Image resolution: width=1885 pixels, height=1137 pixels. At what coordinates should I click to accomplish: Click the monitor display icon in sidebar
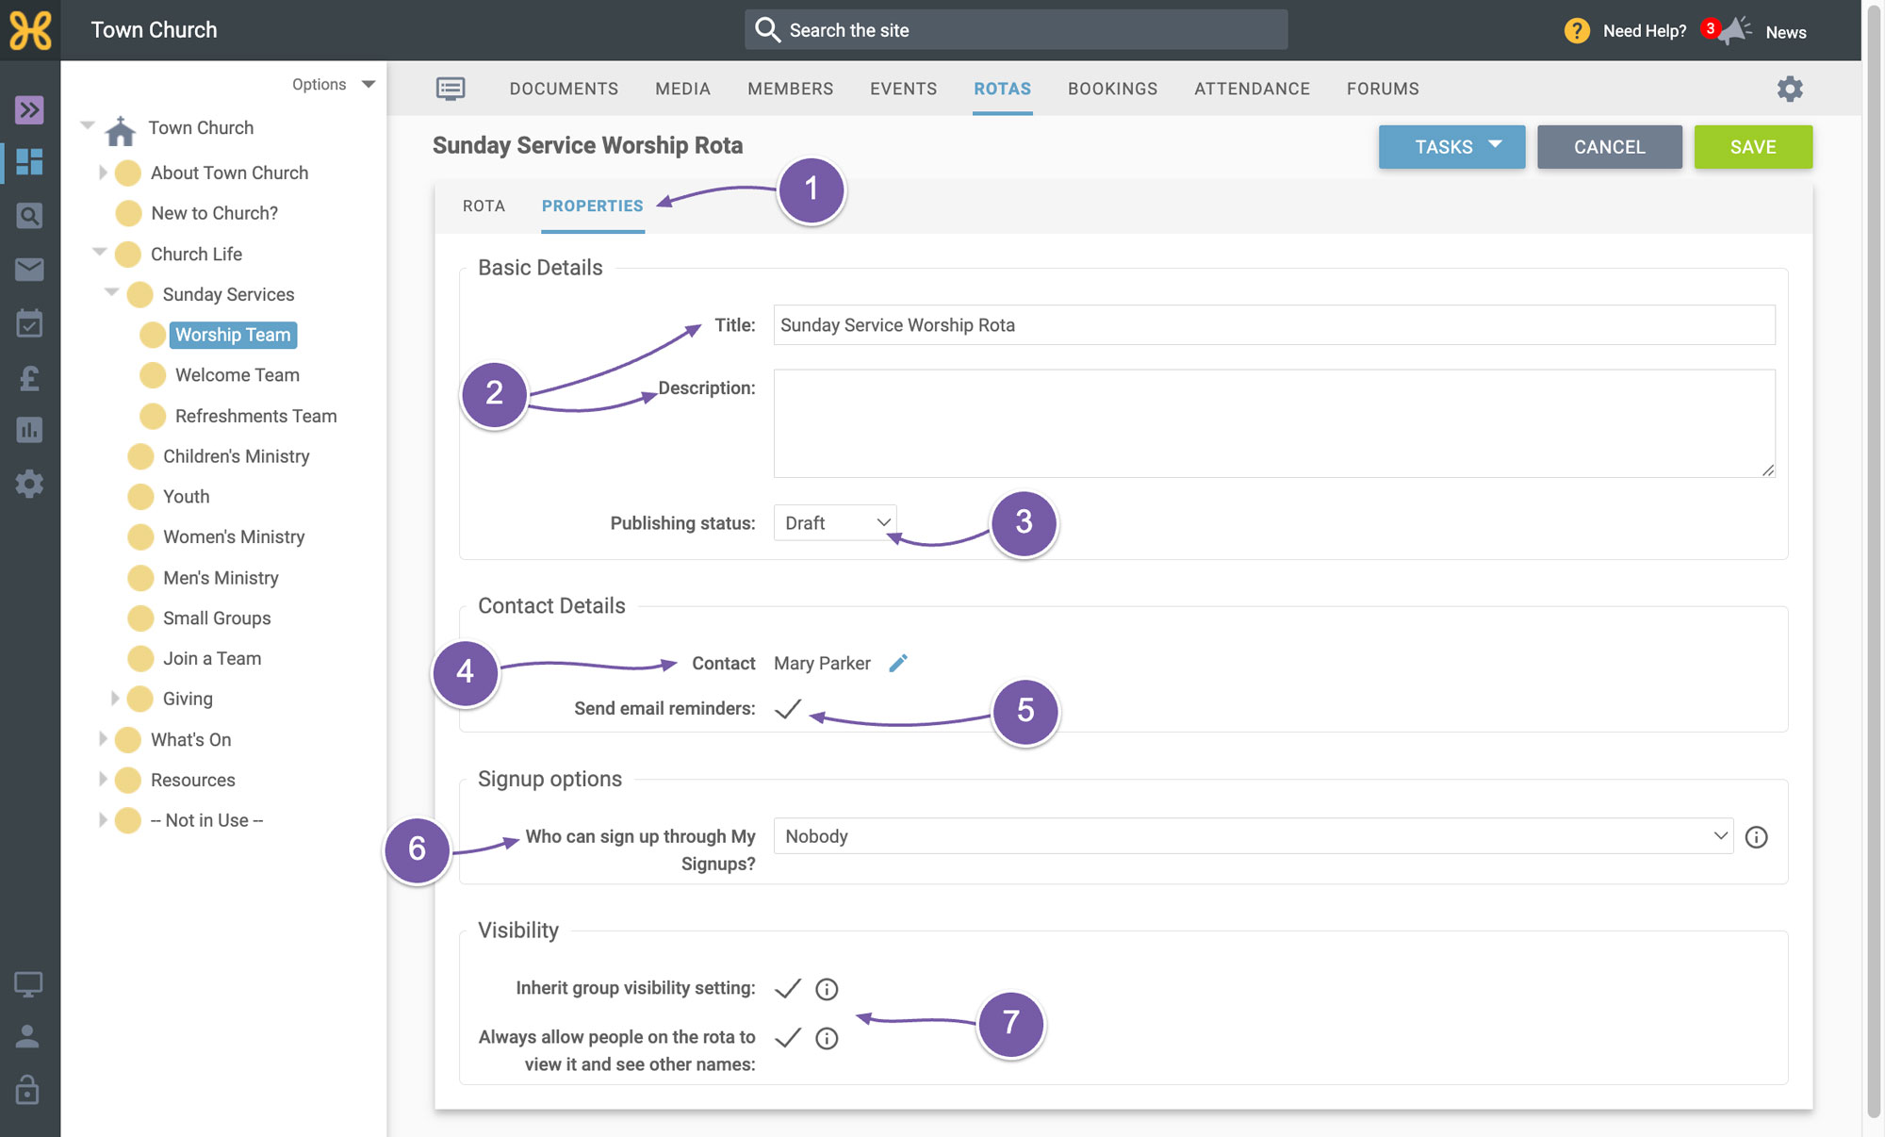tap(28, 985)
